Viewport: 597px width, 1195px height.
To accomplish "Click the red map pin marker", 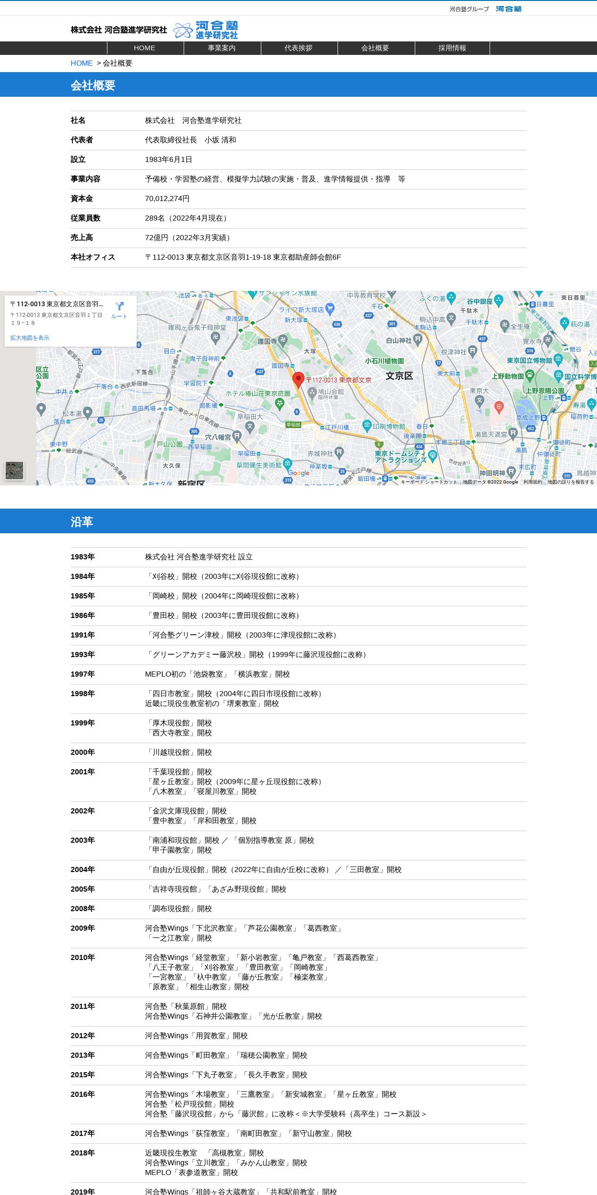I will pos(298,380).
